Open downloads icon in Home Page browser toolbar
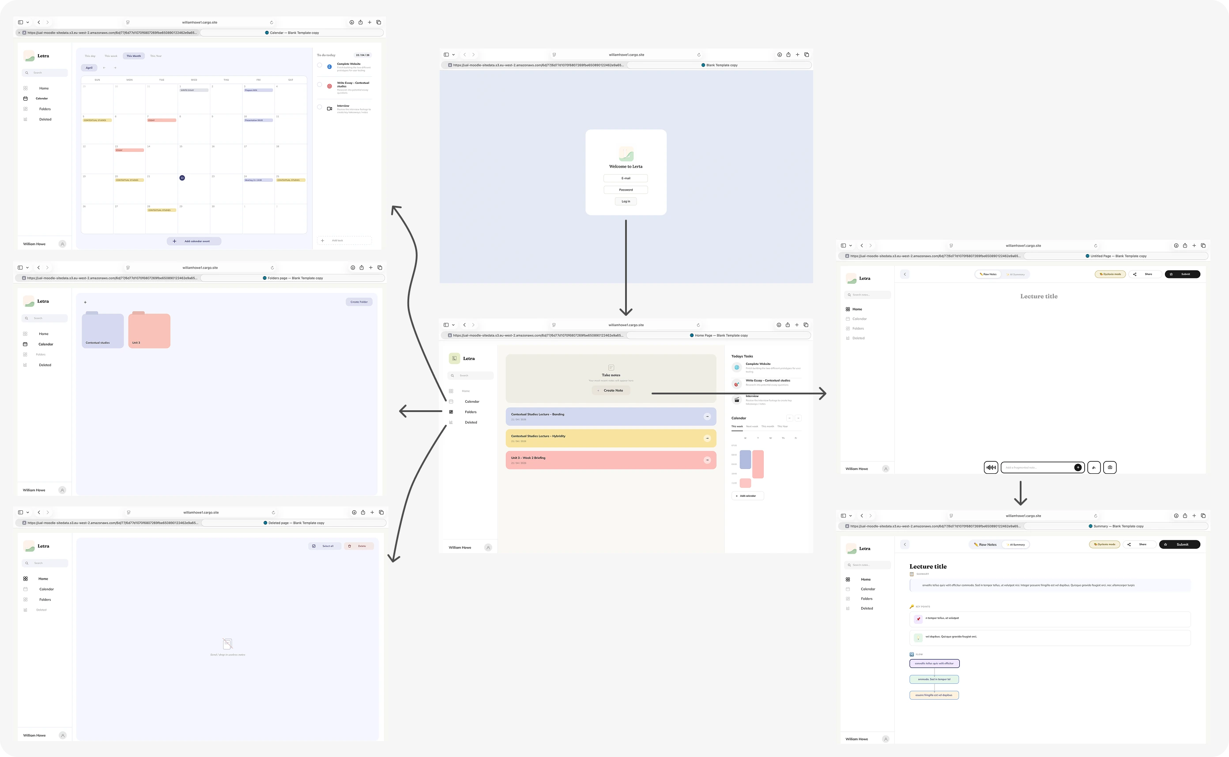This screenshot has height=757, width=1229. pyautogui.click(x=779, y=325)
